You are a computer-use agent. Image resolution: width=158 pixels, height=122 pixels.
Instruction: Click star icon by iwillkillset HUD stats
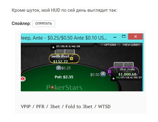coord(53,47)
